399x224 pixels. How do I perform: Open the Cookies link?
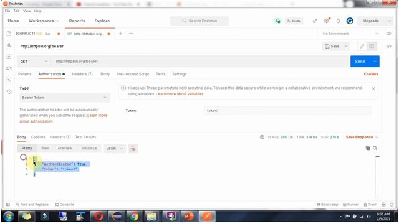coord(371,74)
